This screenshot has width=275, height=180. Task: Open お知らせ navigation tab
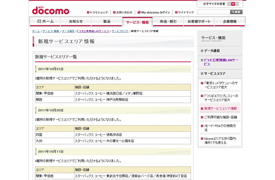pyautogui.click(x=76, y=22)
